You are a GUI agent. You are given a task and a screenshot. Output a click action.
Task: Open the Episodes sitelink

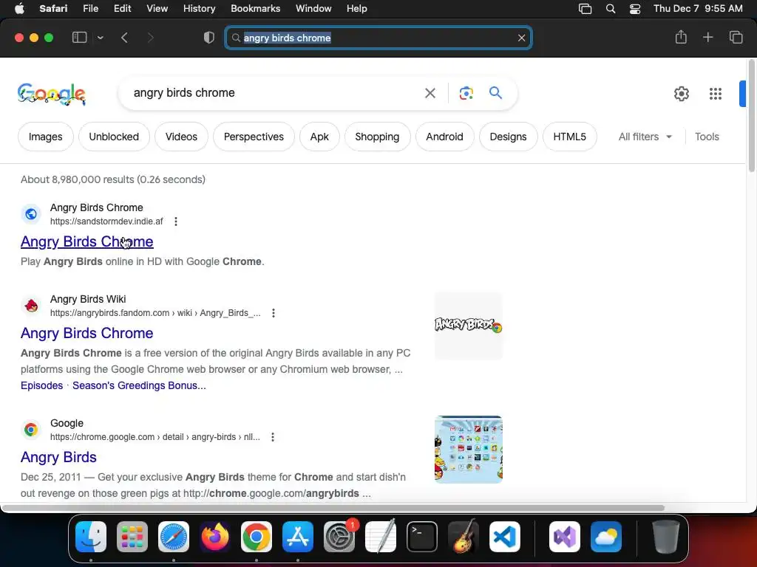pyautogui.click(x=41, y=385)
